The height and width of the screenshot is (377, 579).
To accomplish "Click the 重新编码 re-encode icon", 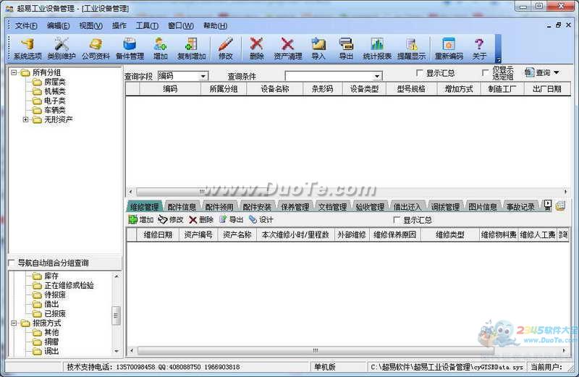I will (449, 48).
